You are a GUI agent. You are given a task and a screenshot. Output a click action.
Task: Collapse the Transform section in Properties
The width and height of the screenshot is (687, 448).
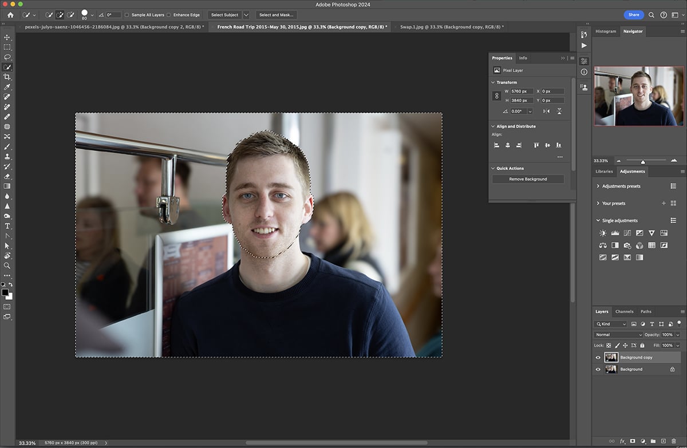(x=493, y=82)
